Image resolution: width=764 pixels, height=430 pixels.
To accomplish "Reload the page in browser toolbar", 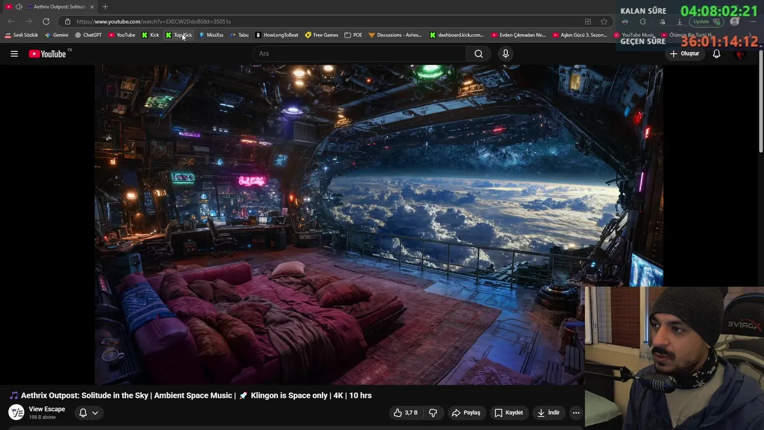I will 46,21.
